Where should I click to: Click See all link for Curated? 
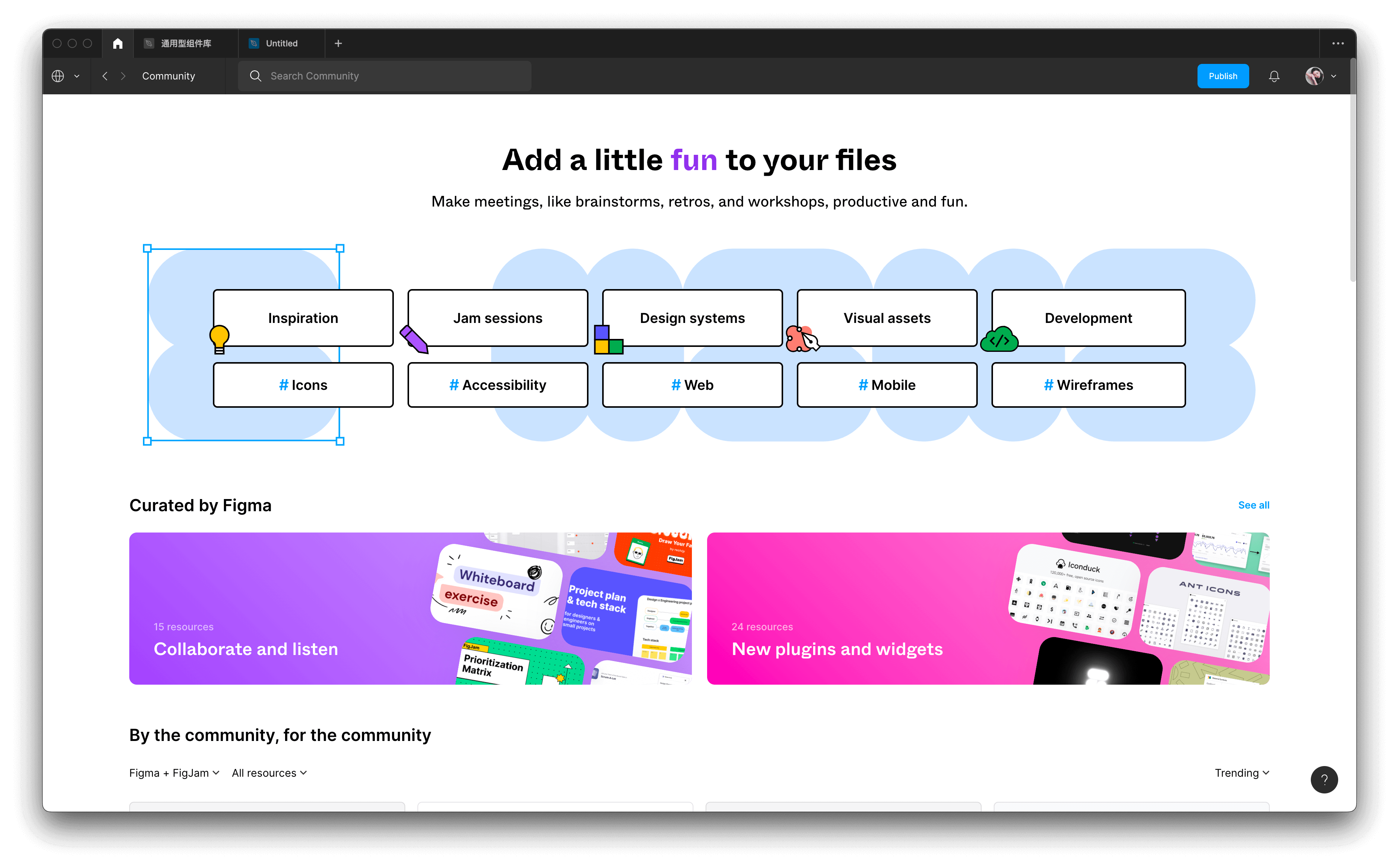pyautogui.click(x=1253, y=505)
